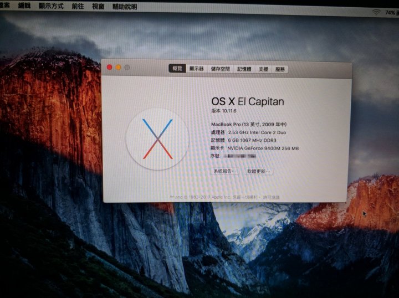Screen dimensions: 399x298
Task: Click the grey disabled zoom button
Action: coord(127,68)
